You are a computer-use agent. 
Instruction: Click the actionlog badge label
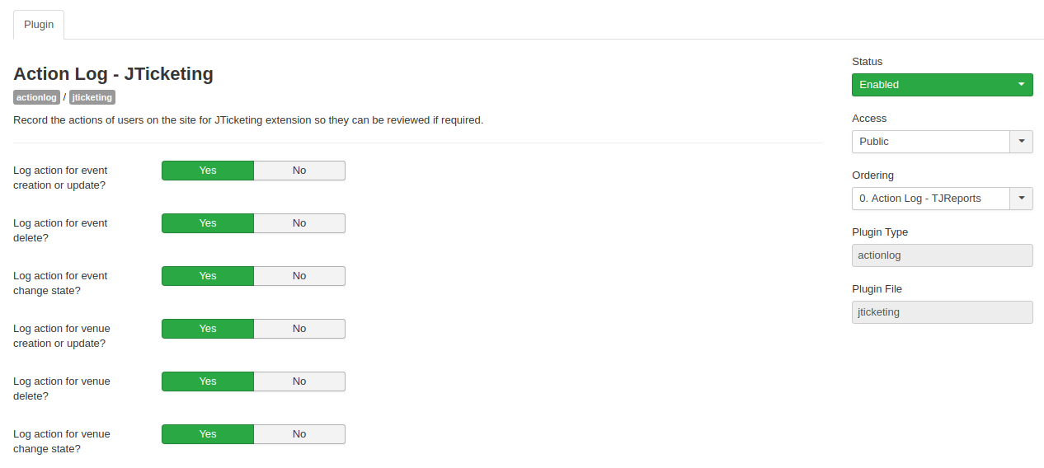point(37,97)
